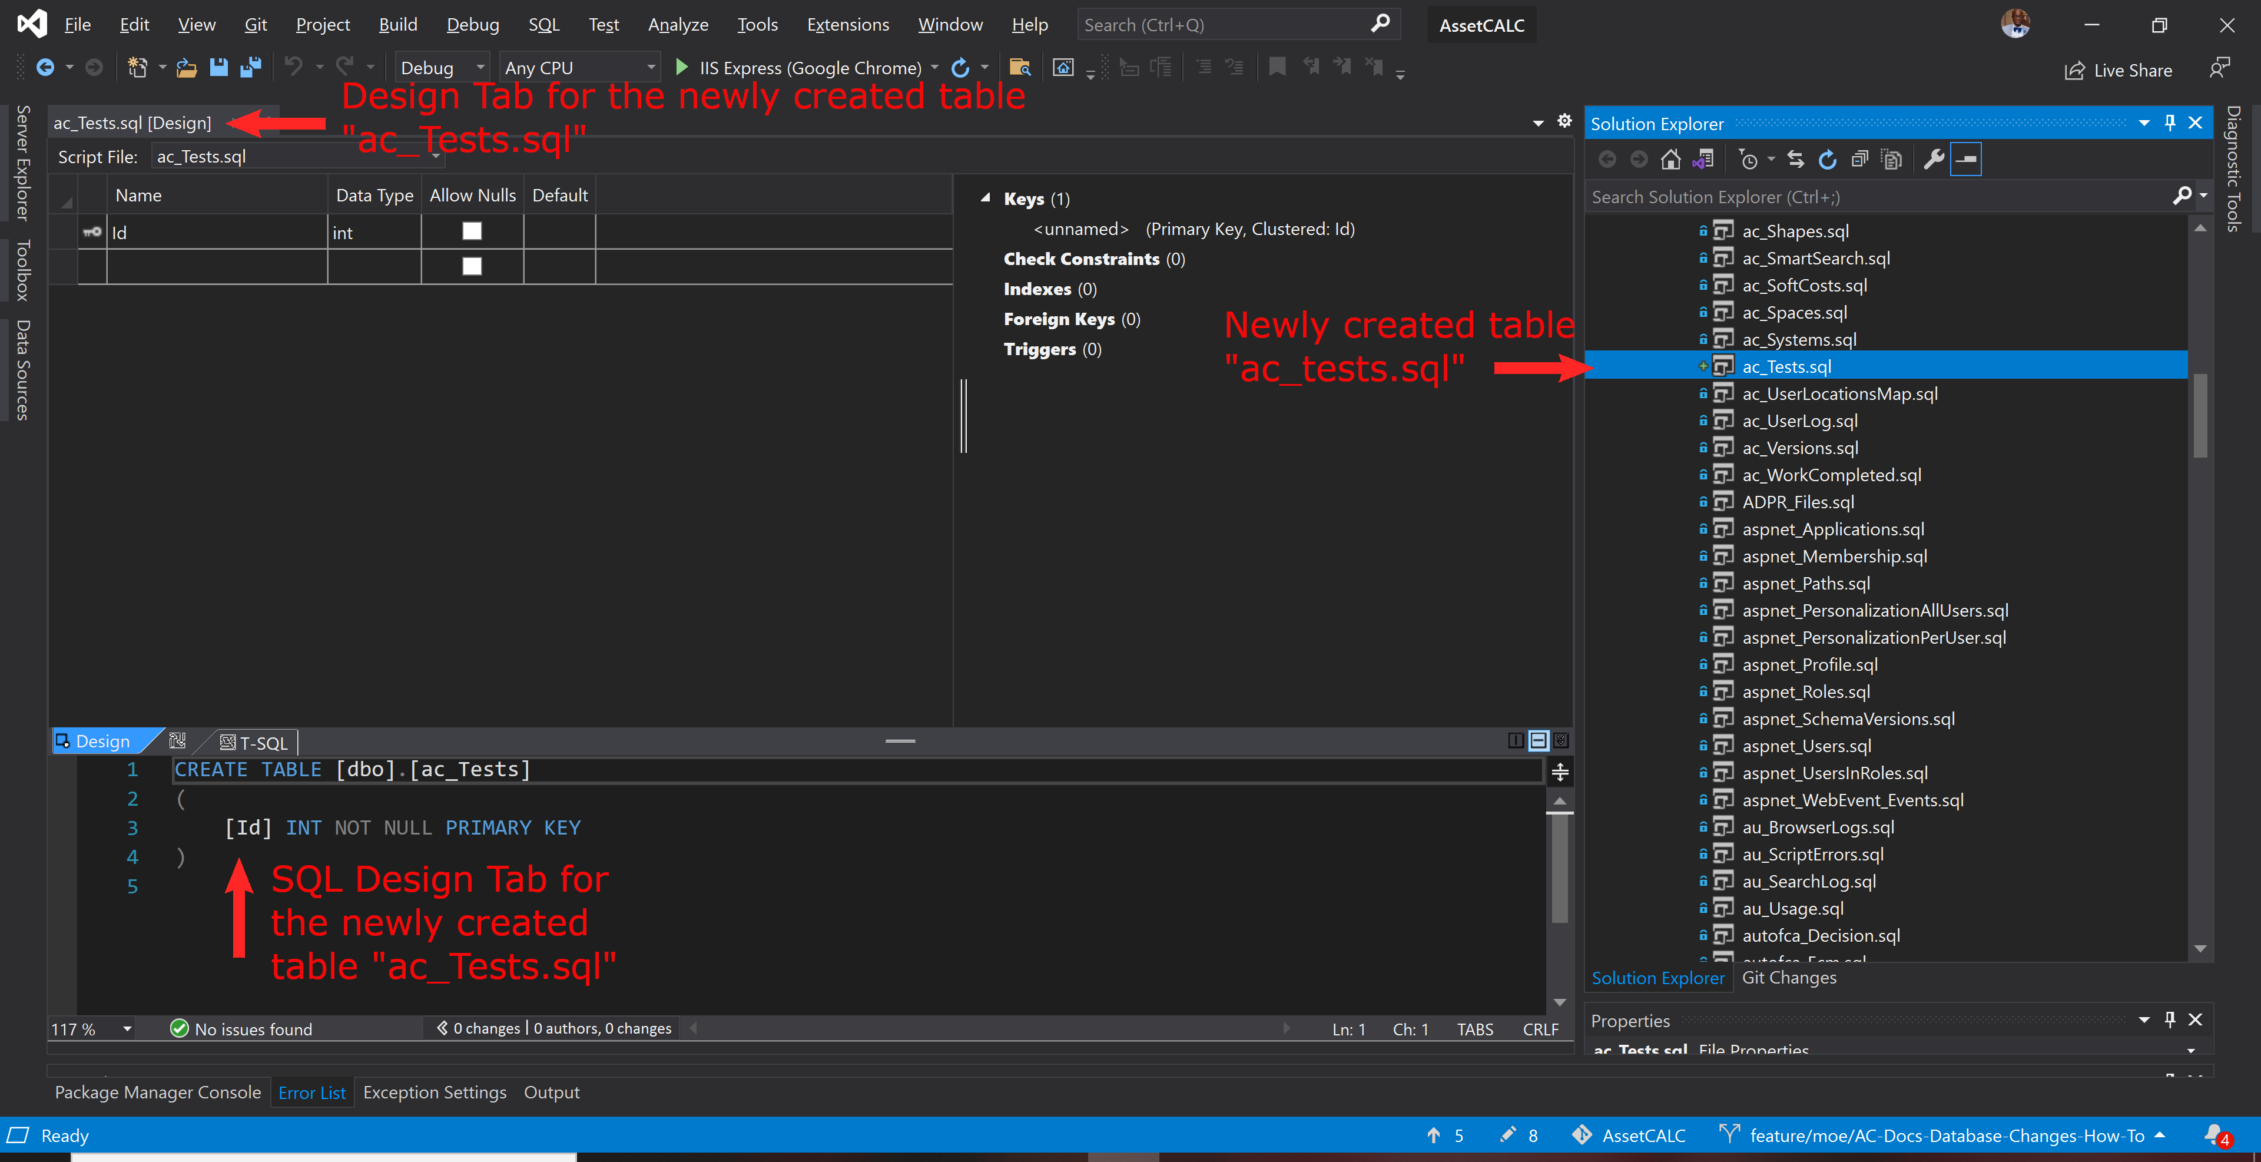Click the bookmark toggle toolbar icon
2261x1162 pixels.
point(1277,67)
